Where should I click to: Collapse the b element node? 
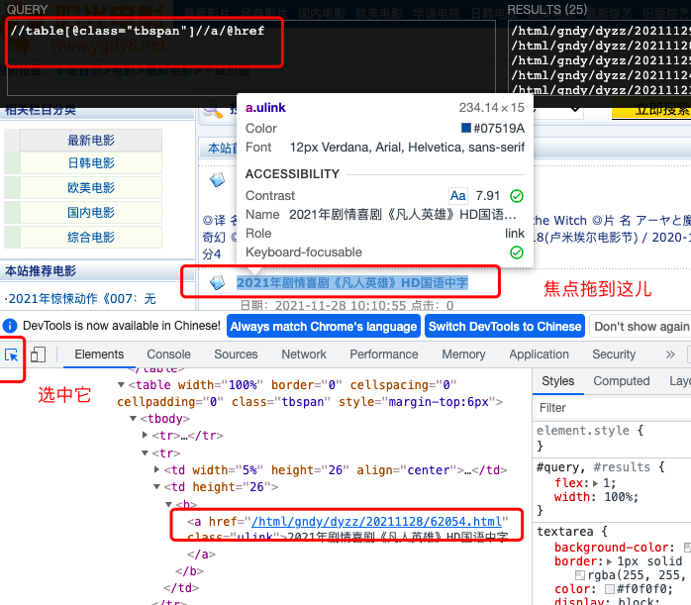pyautogui.click(x=168, y=504)
